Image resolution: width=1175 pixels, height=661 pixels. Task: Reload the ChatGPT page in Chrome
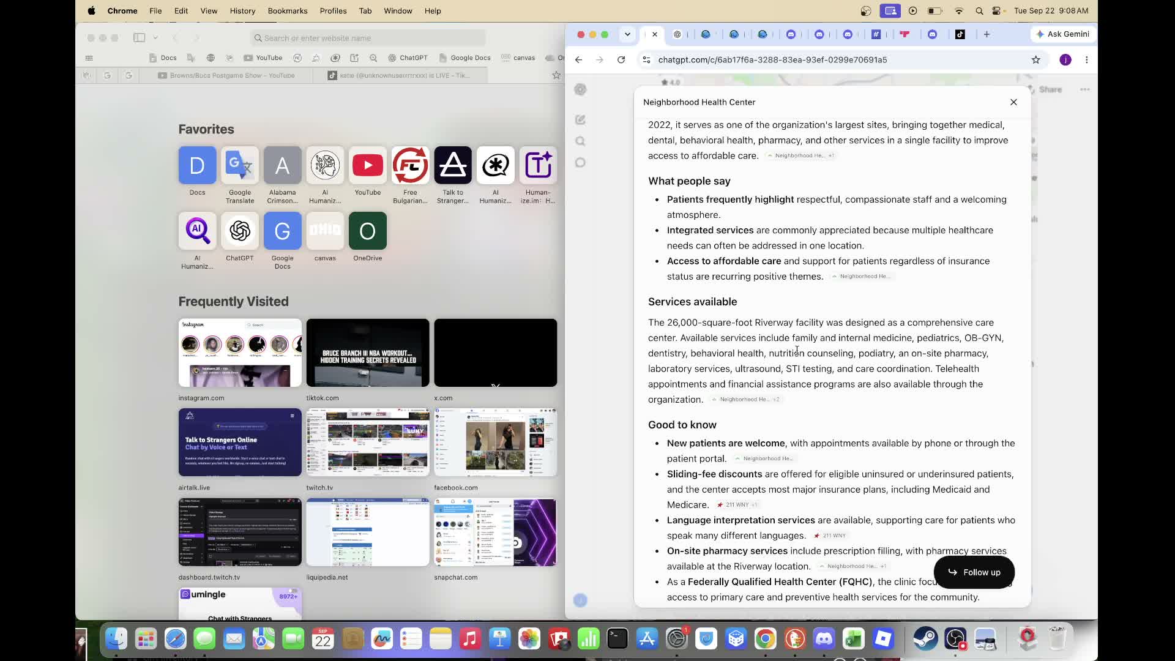[621, 59]
